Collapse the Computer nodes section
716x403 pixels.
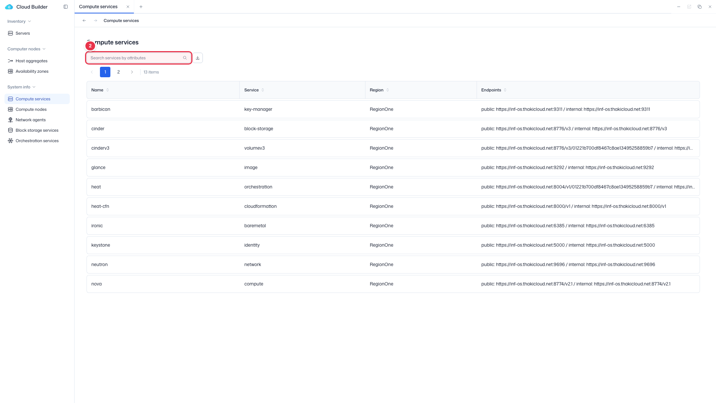coord(26,49)
